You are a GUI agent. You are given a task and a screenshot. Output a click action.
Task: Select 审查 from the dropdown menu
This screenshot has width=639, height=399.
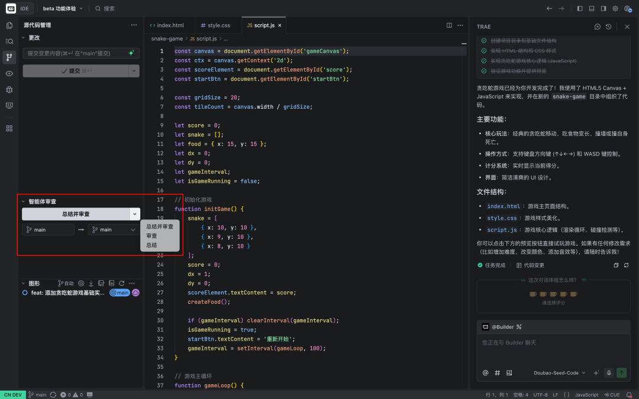152,236
